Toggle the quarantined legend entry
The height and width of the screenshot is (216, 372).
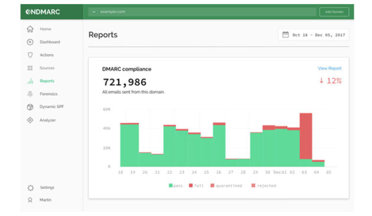226,186
